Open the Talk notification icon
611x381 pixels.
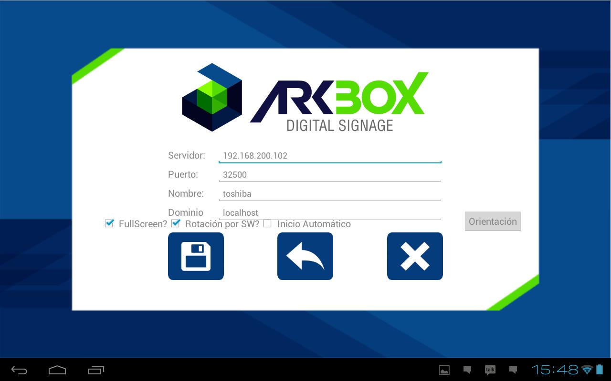pyautogui.click(x=490, y=370)
